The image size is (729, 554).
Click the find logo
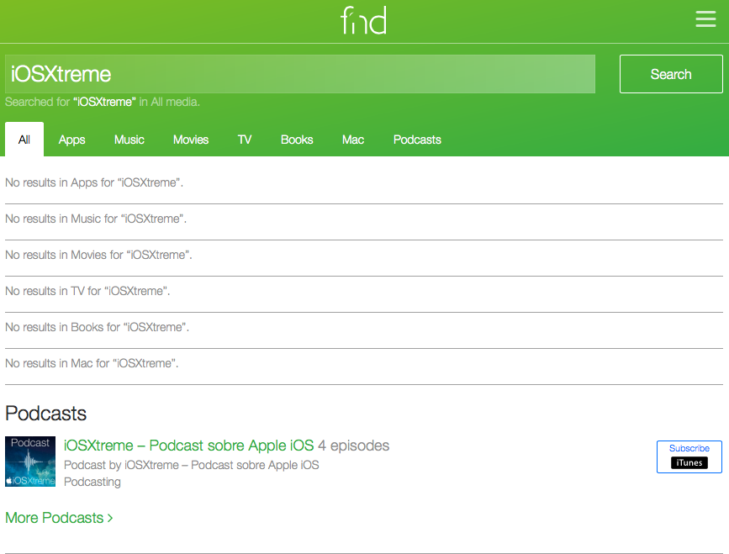click(x=363, y=20)
